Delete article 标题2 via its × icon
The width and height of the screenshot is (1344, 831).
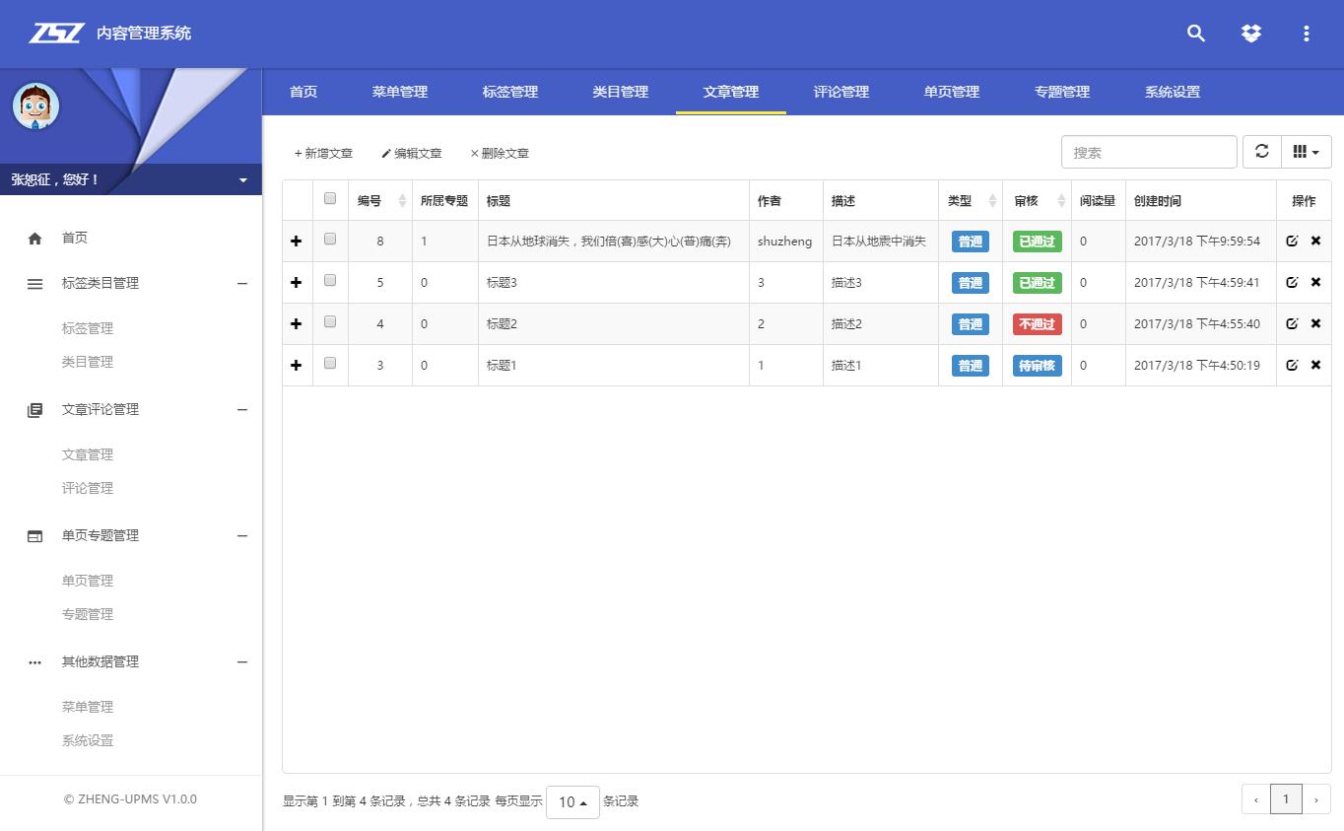[x=1315, y=323]
